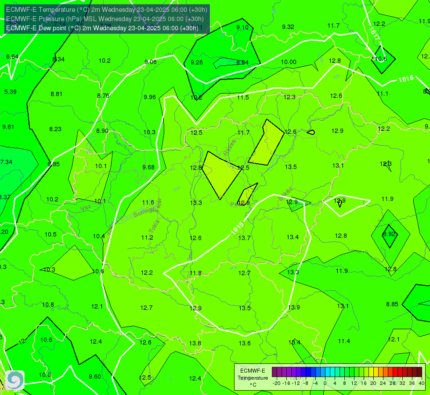The height and width of the screenshot is (395, 430).
Task: Click the 10.5 value on the map
Action: [x=51, y=235]
